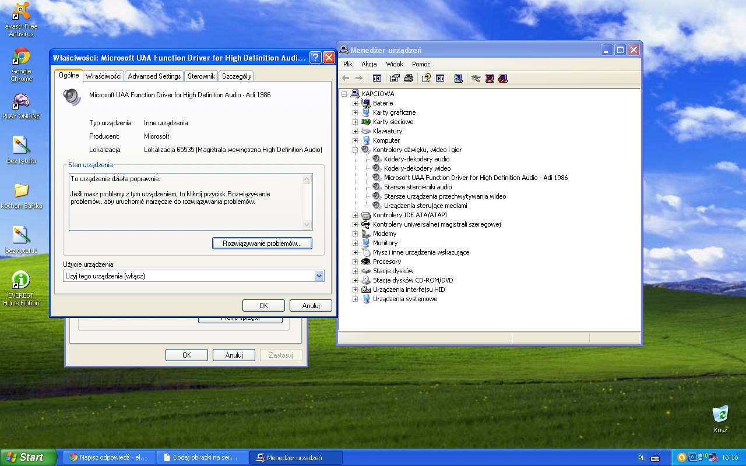Open the Akcja menu
746x466 pixels.
tap(369, 64)
